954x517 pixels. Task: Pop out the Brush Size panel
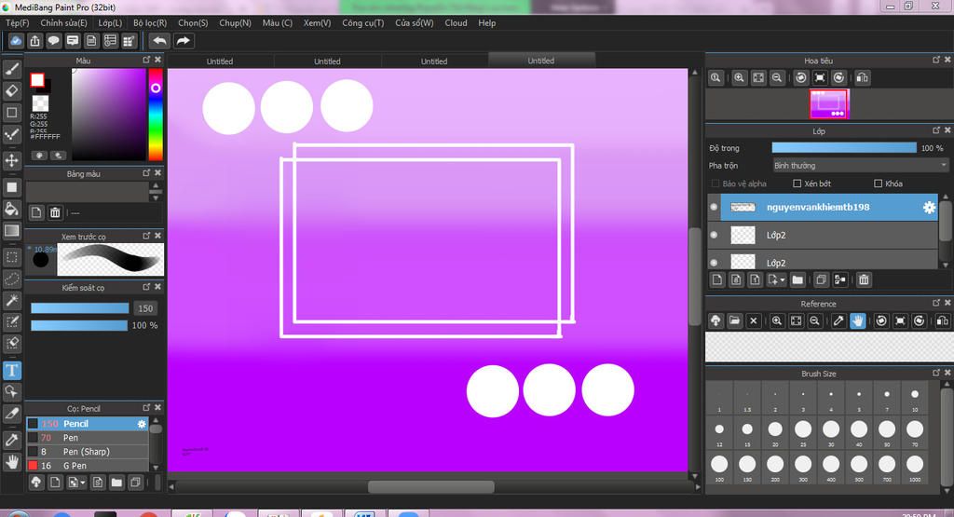(x=935, y=373)
